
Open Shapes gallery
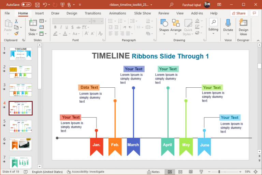click(x=164, y=27)
